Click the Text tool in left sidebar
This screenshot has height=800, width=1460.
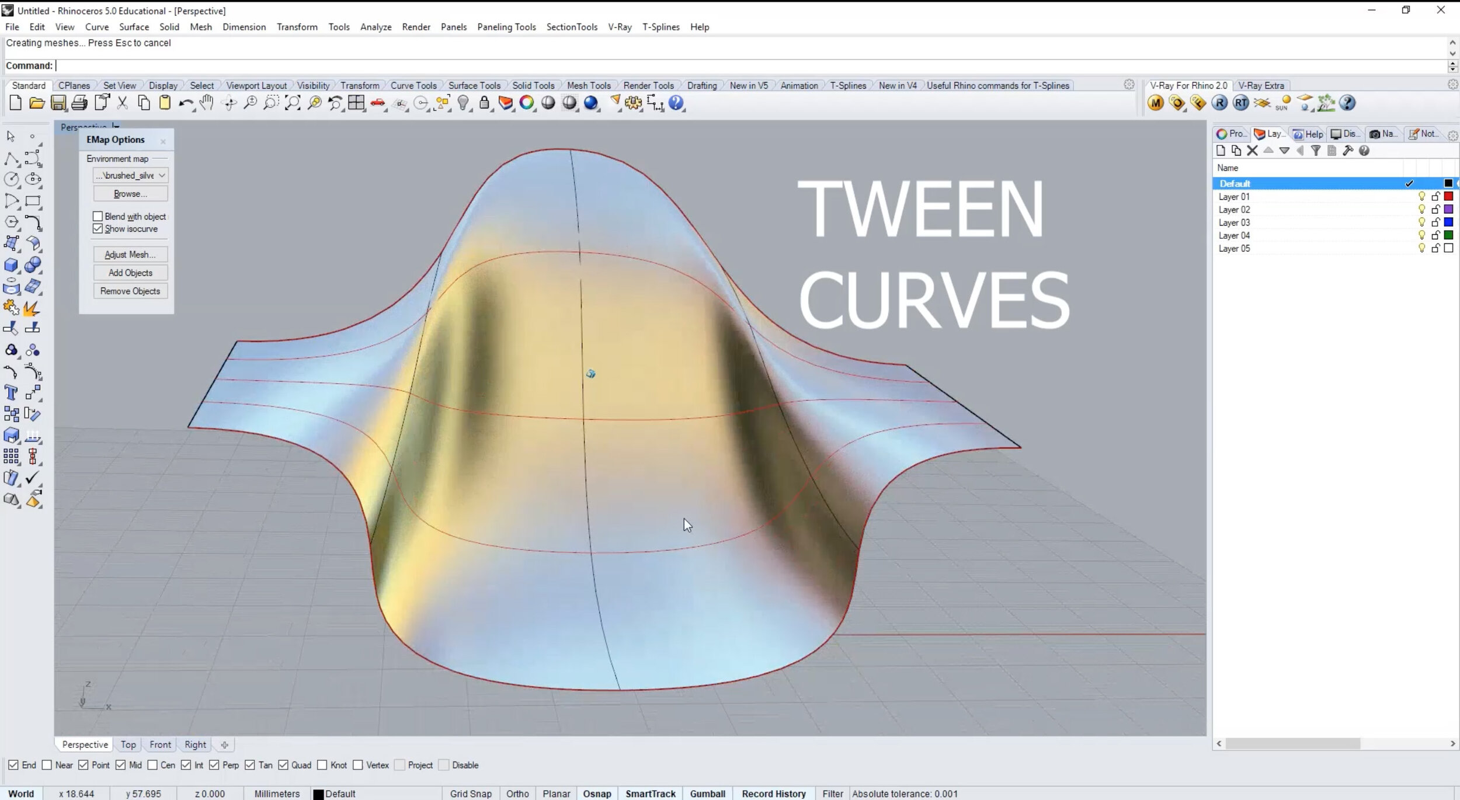tap(11, 392)
